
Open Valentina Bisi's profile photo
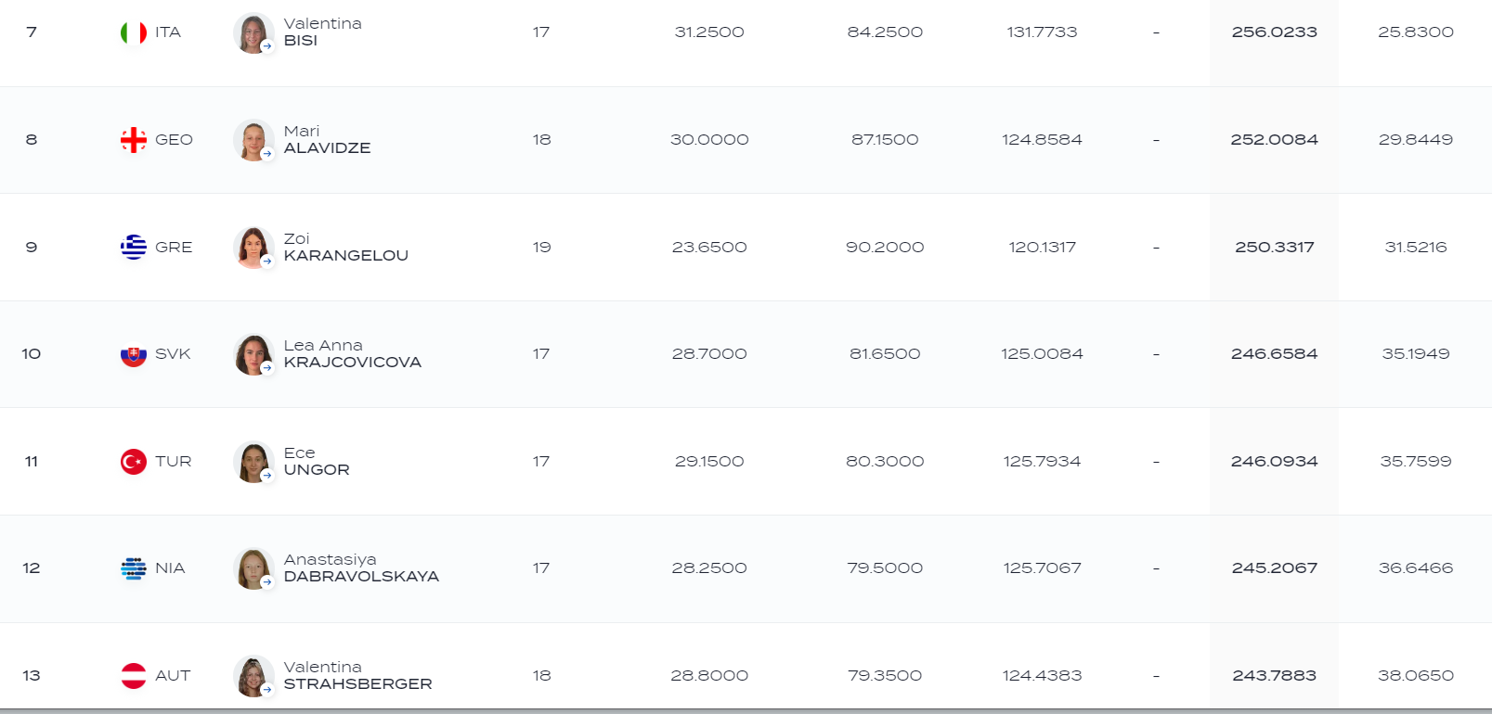click(x=253, y=32)
